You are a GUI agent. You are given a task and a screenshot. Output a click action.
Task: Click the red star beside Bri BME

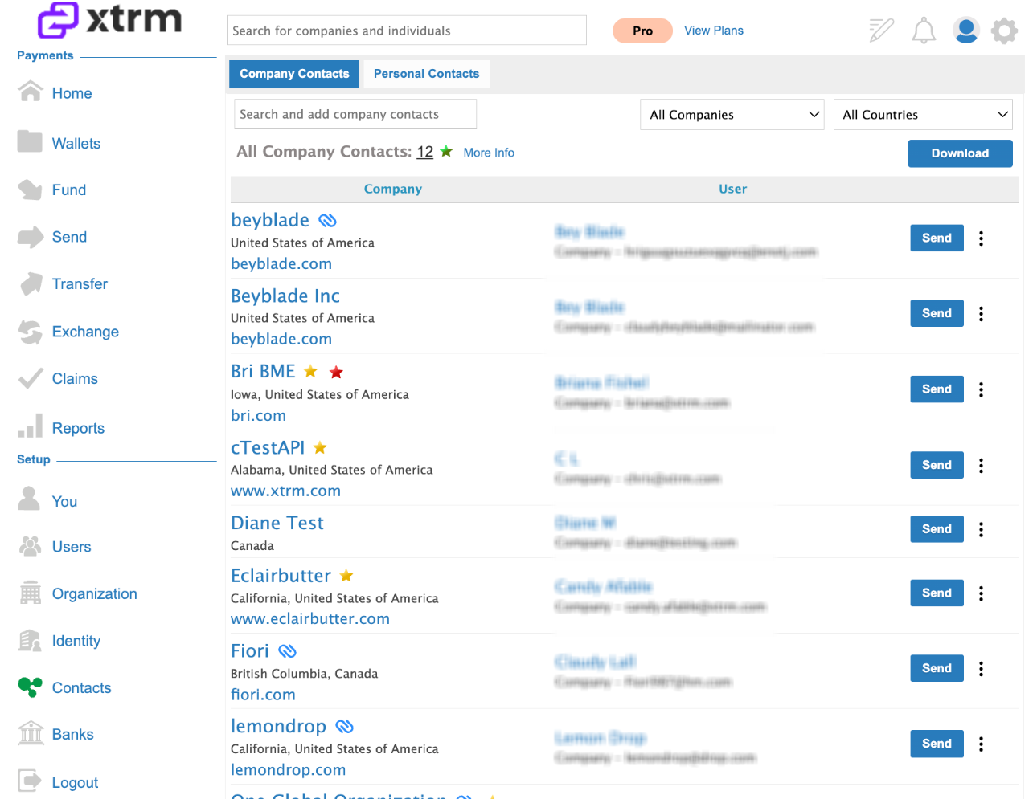(336, 372)
